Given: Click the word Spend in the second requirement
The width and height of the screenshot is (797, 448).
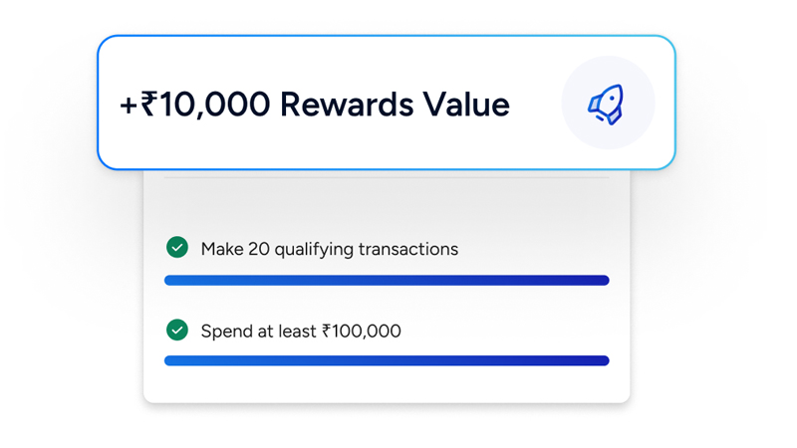Looking at the screenshot, I should 225,331.
